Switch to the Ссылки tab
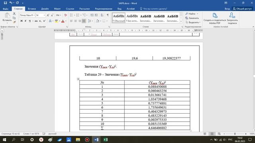The width and height of the screenshot is (255, 143). click(70, 9)
